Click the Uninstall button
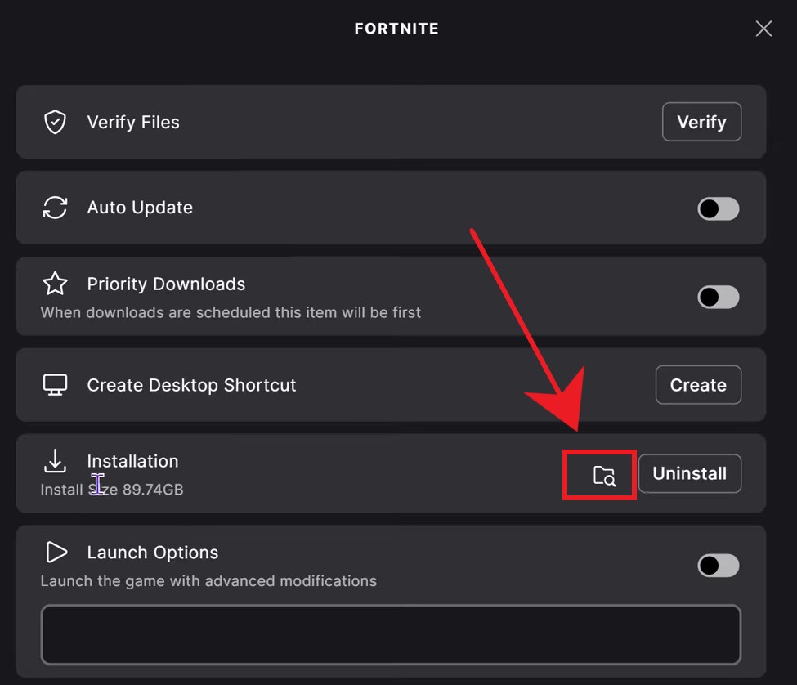Screen dimensions: 797x685 point(689,474)
